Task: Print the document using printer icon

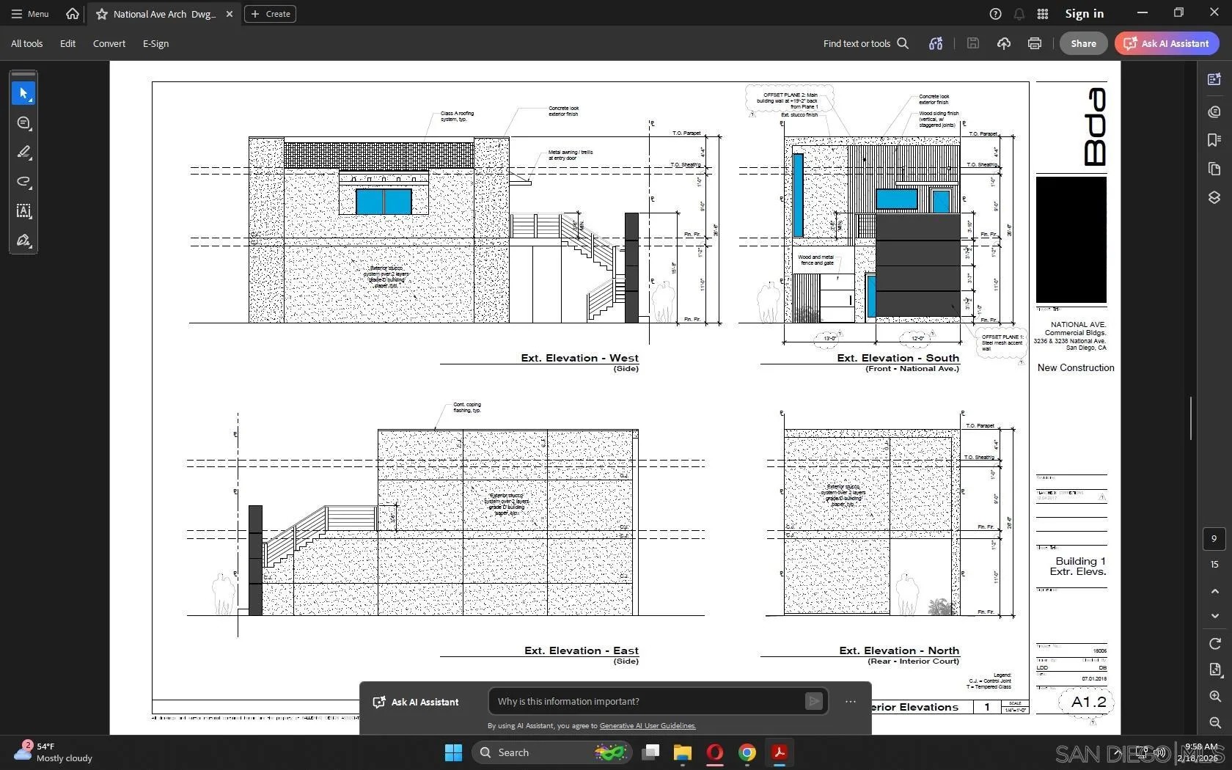Action: click(1034, 43)
